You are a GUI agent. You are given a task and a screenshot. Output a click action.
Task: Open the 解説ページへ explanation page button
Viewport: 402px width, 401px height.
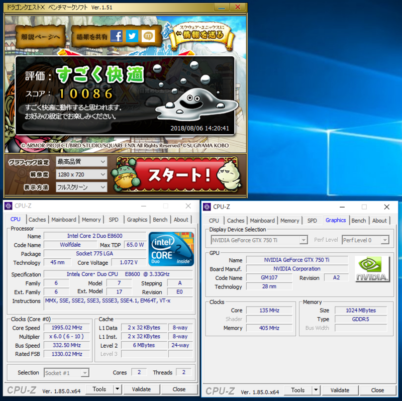tap(40, 37)
